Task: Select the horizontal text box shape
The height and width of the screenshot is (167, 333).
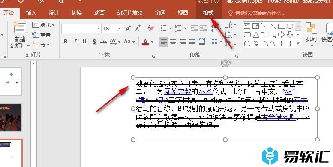Action: point(247,26)
